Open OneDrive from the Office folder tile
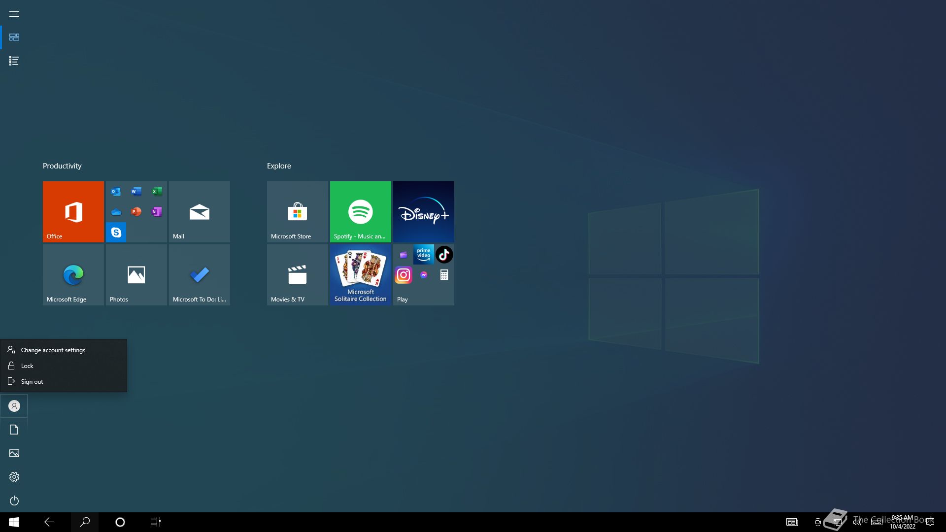The image size is (946, 532). tap(116, 212)
